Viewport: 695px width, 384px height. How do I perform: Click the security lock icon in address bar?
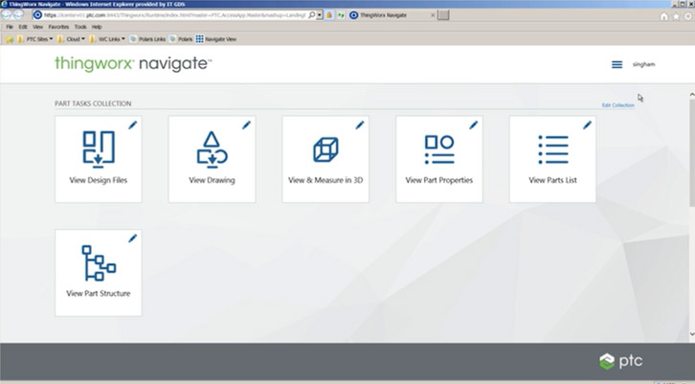tap(329, 15)
